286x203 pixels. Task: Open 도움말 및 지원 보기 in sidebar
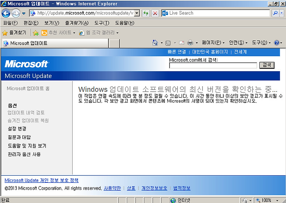tap(27, 146)
